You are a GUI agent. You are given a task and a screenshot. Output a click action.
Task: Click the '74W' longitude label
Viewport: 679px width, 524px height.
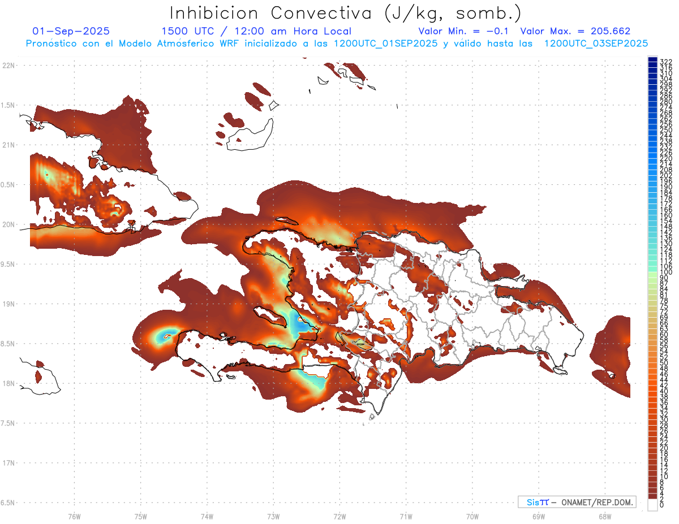tap(207, 516)
